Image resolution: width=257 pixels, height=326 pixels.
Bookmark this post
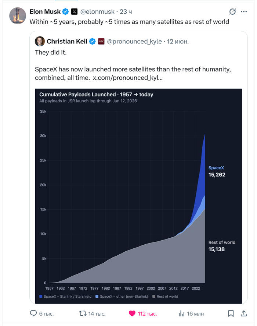tap(231, 313)
